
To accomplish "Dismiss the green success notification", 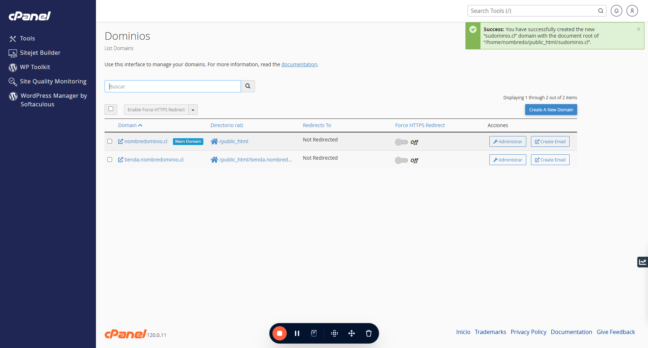I will pos(638,29).
